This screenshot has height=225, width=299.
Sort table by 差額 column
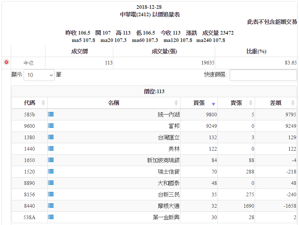[276, 103]
